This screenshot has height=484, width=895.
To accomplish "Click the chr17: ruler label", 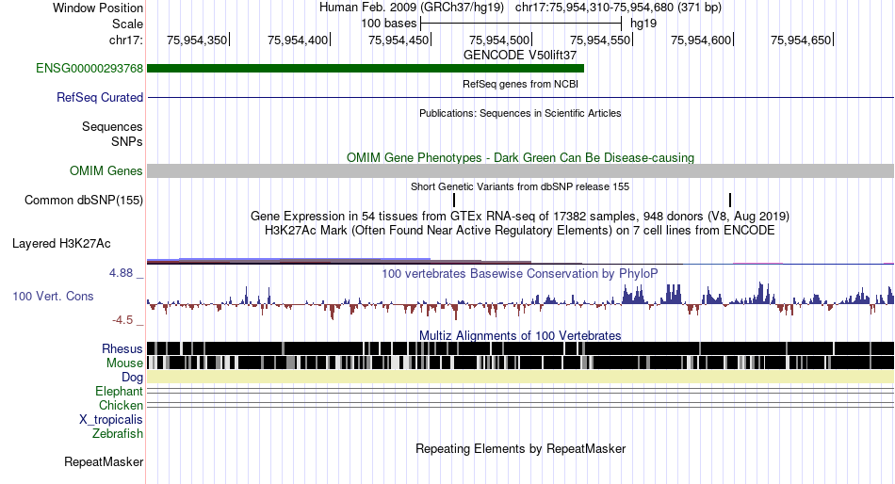I will [126, 40].
